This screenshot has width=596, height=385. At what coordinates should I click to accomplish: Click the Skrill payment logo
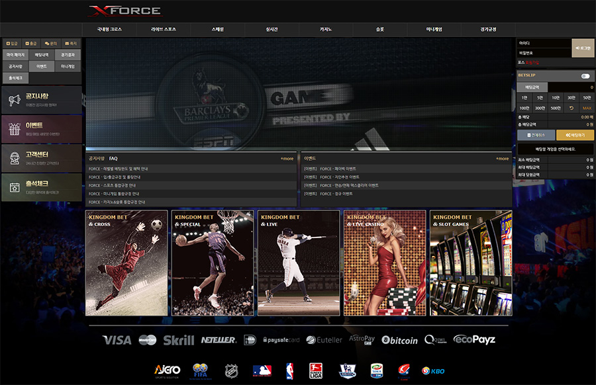(x=179, y=340)
